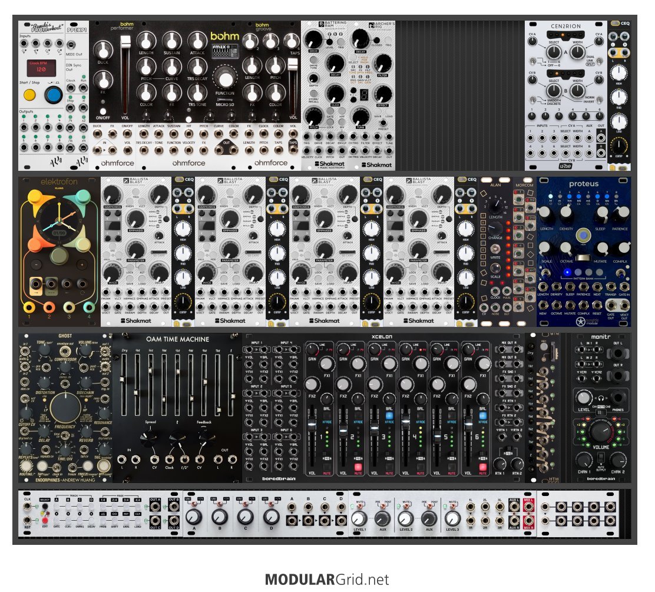Image resolution: width=655 pixels, height=592 pixels.
Task: Click the DUCK knob on bohm performer
Action: (102, 51)
